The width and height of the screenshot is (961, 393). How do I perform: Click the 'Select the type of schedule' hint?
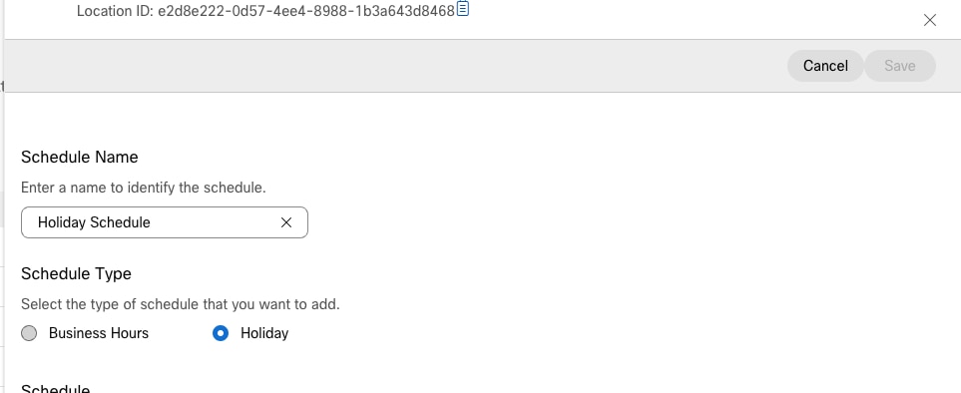[x=181, y=304]
